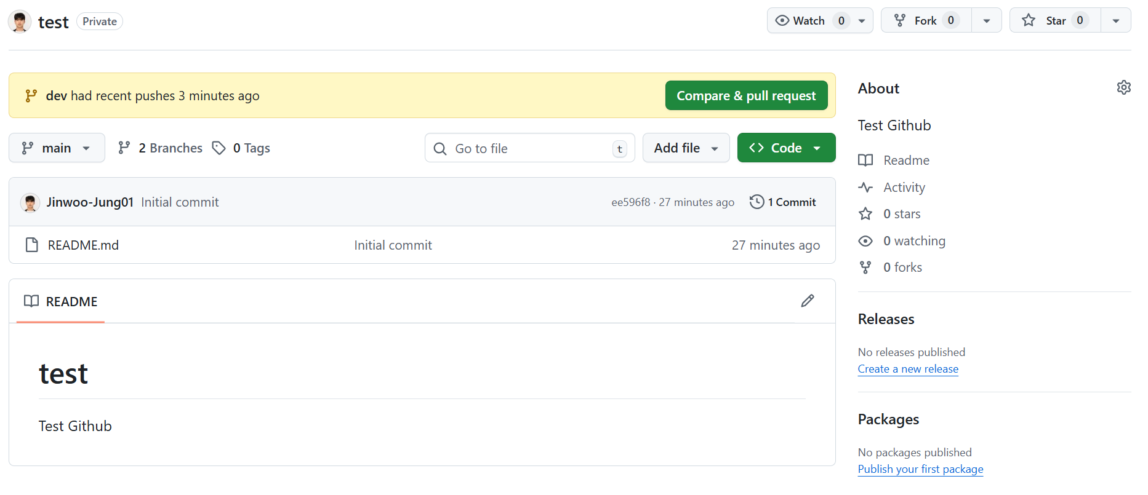Screen dimensions: 1148x495
Task: Click the 'Test Github' text in README body
Action: click(75, 426)
